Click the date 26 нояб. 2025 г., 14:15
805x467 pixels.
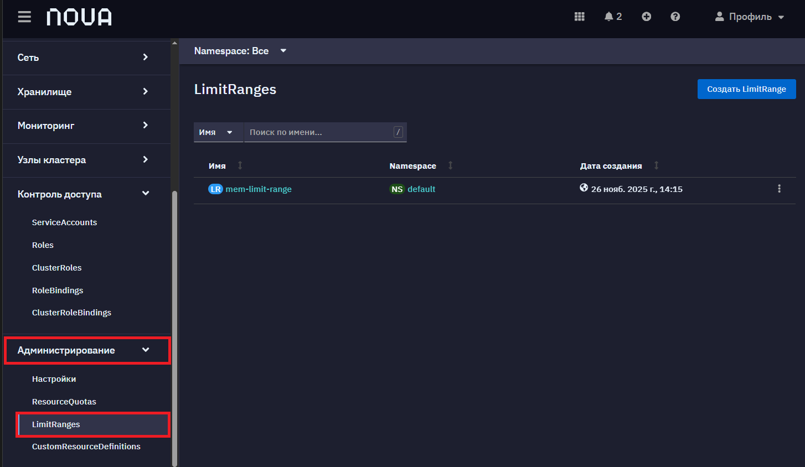click(x=637, y=189)
